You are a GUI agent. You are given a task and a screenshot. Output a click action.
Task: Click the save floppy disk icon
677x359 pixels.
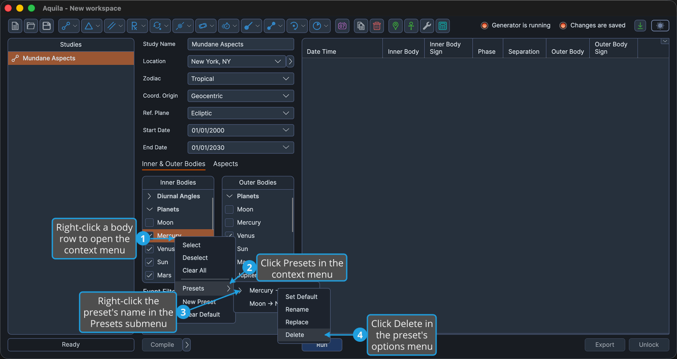coord(47,26)
